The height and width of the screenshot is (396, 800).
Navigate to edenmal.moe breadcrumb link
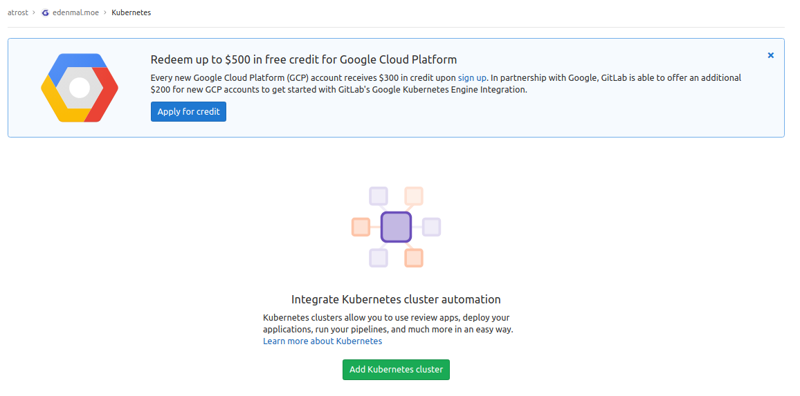click(x=76, y=12)
